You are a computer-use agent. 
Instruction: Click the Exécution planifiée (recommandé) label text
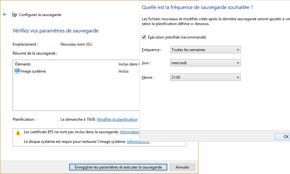177,37
